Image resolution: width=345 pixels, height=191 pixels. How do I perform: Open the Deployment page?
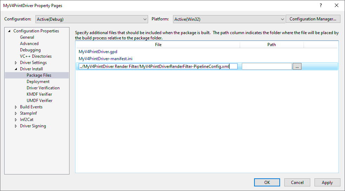[x=38, y=82]
